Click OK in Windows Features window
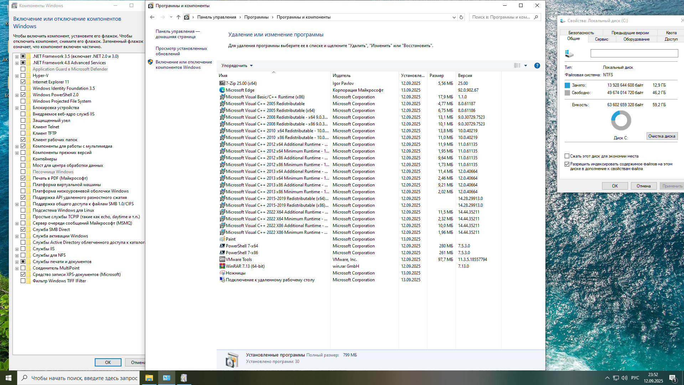The width and height of the screenshot is (684, 385). tap(108, 362)
